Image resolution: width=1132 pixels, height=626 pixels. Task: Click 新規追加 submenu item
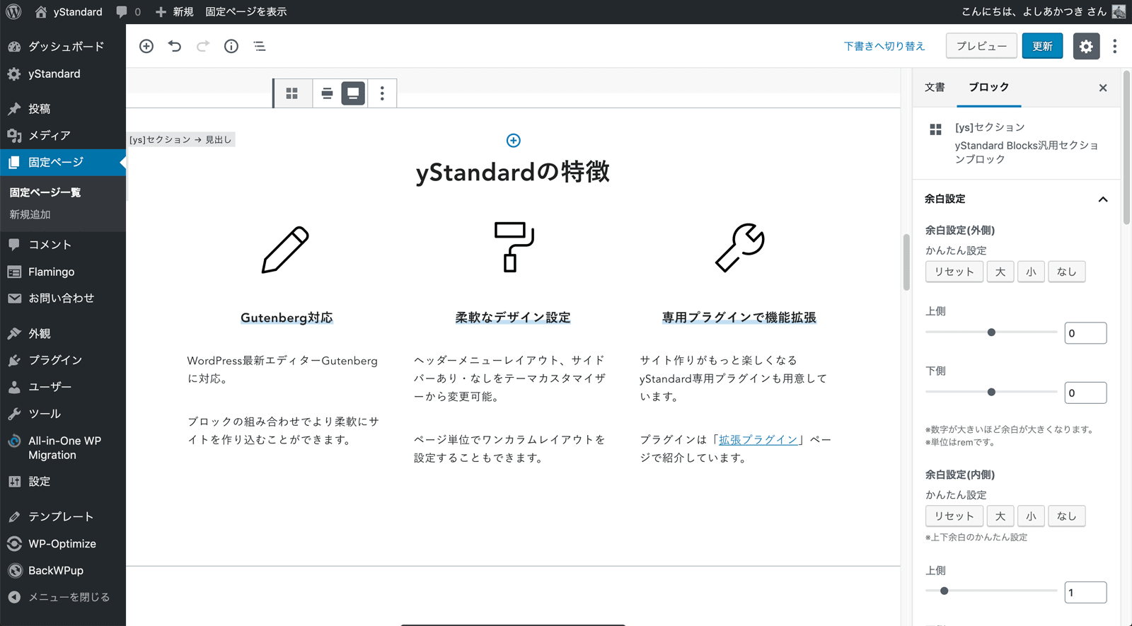point(30,214)
